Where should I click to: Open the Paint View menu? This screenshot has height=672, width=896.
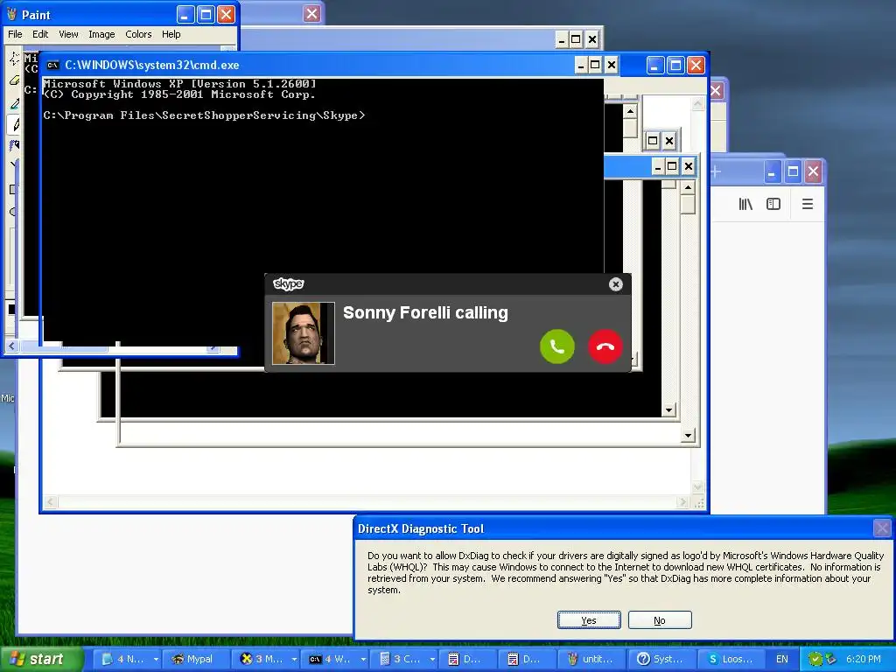click(x=68, y=34)
